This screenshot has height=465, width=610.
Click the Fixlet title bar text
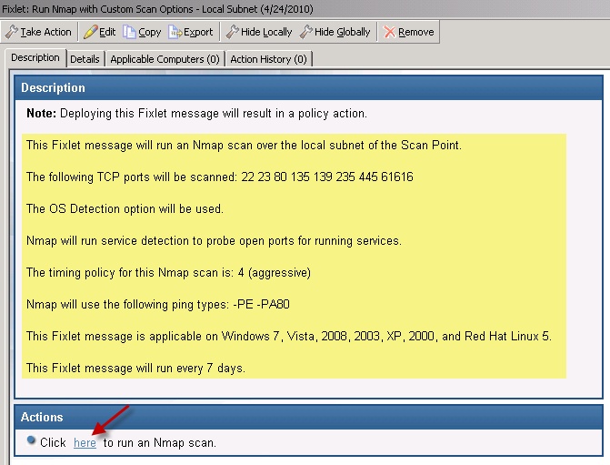157,9
